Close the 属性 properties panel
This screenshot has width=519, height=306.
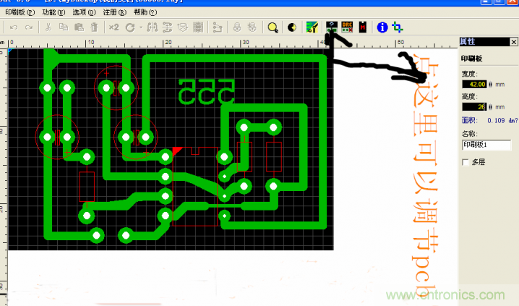tap(514, 42)
